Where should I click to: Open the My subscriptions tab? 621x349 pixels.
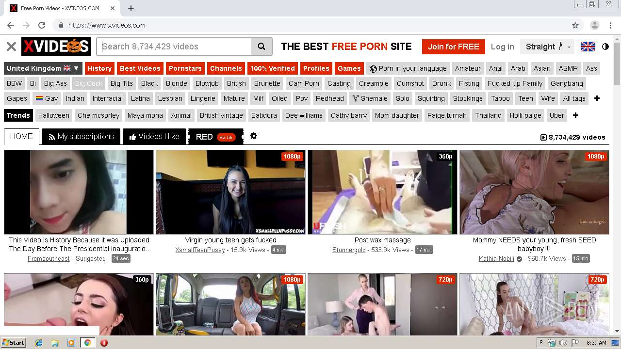click(x=81, y=137)
